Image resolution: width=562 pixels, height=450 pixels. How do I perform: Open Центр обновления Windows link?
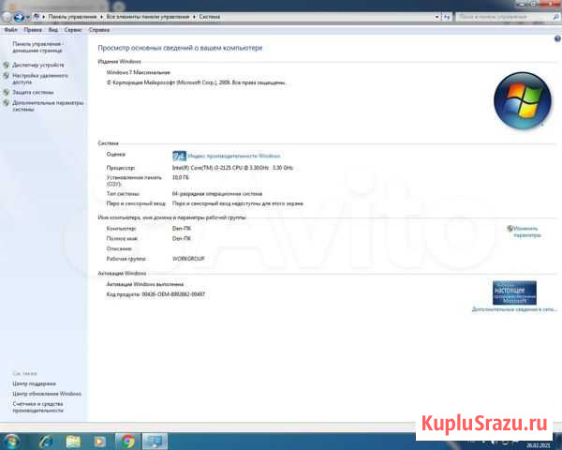[47, 394]
